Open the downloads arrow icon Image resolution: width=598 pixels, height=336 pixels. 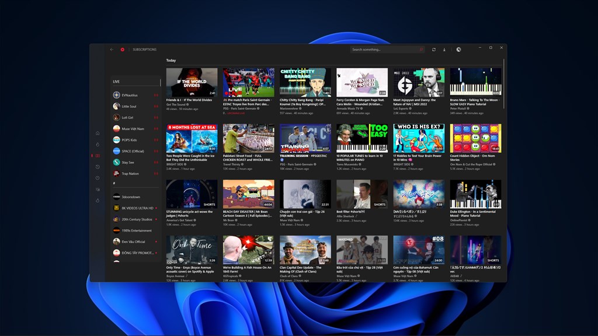click(x=444, y=50)
